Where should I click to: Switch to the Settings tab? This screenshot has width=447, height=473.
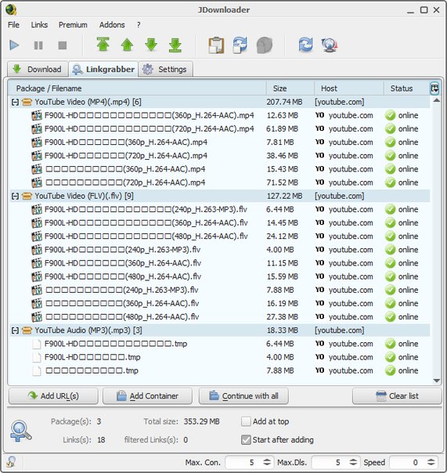click(x=165, y=69)
